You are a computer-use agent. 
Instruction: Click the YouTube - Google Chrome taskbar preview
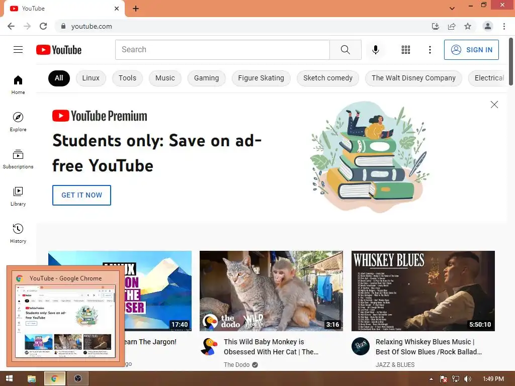click(x=65, y=316)
